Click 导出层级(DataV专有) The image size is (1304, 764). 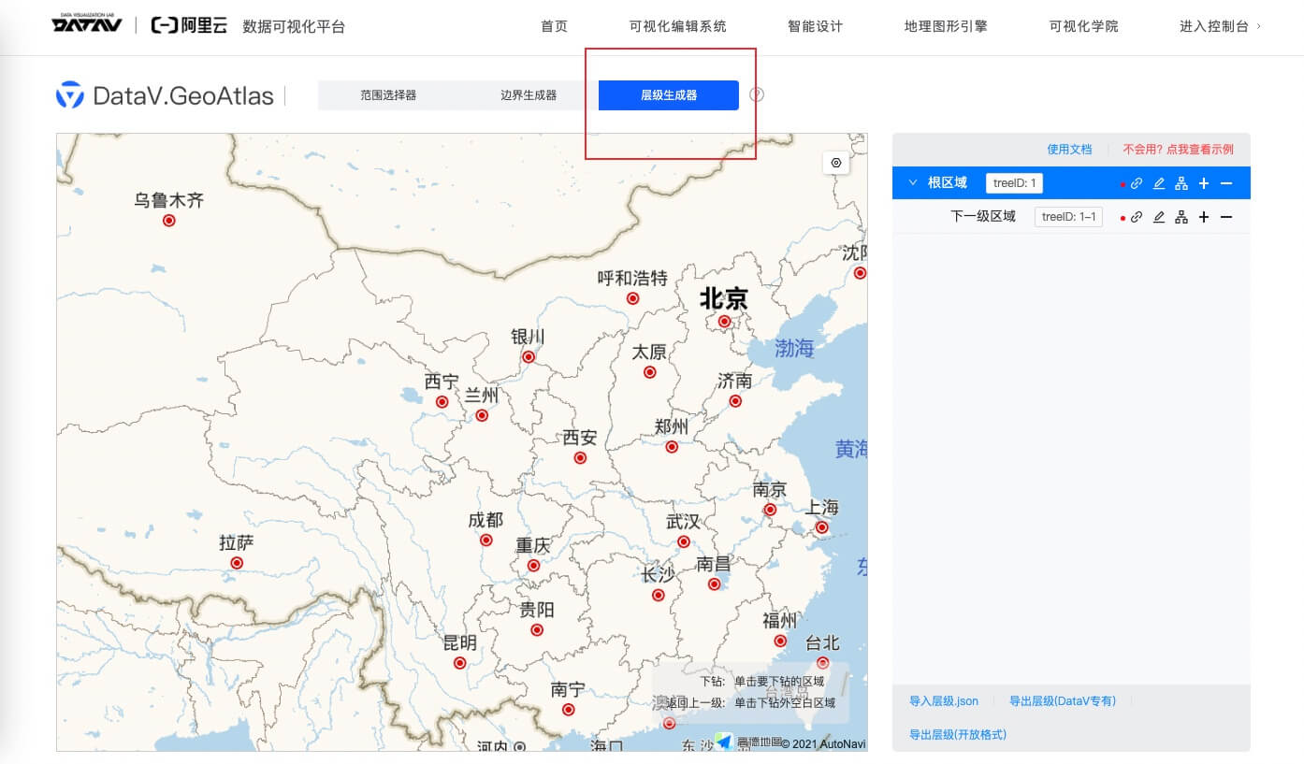click(x=1063, y=700)
